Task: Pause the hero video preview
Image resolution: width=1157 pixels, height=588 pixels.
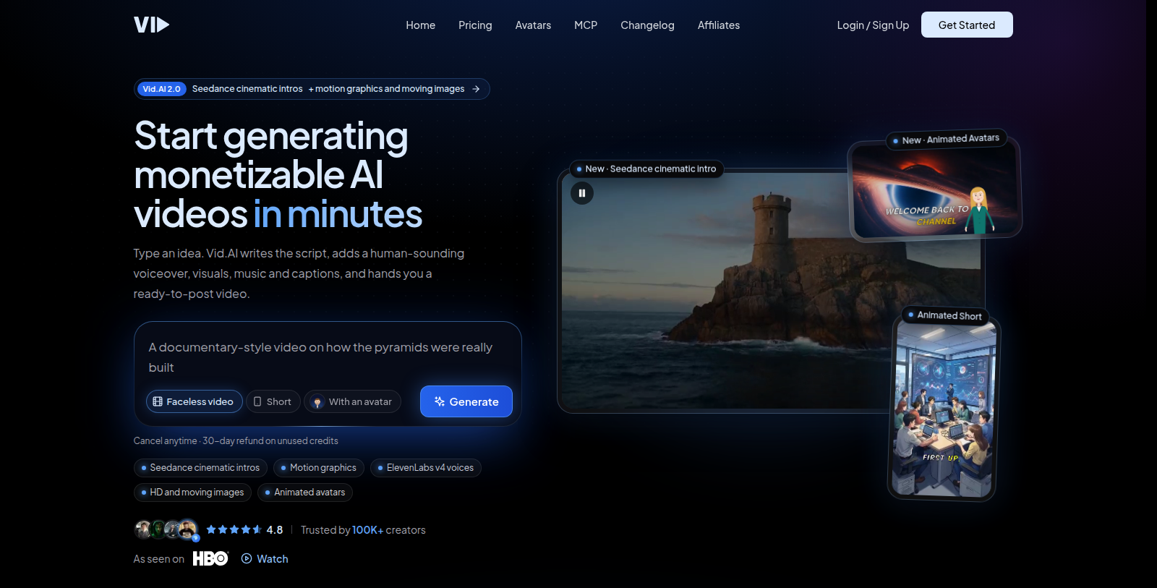Action: pos(582,193)
